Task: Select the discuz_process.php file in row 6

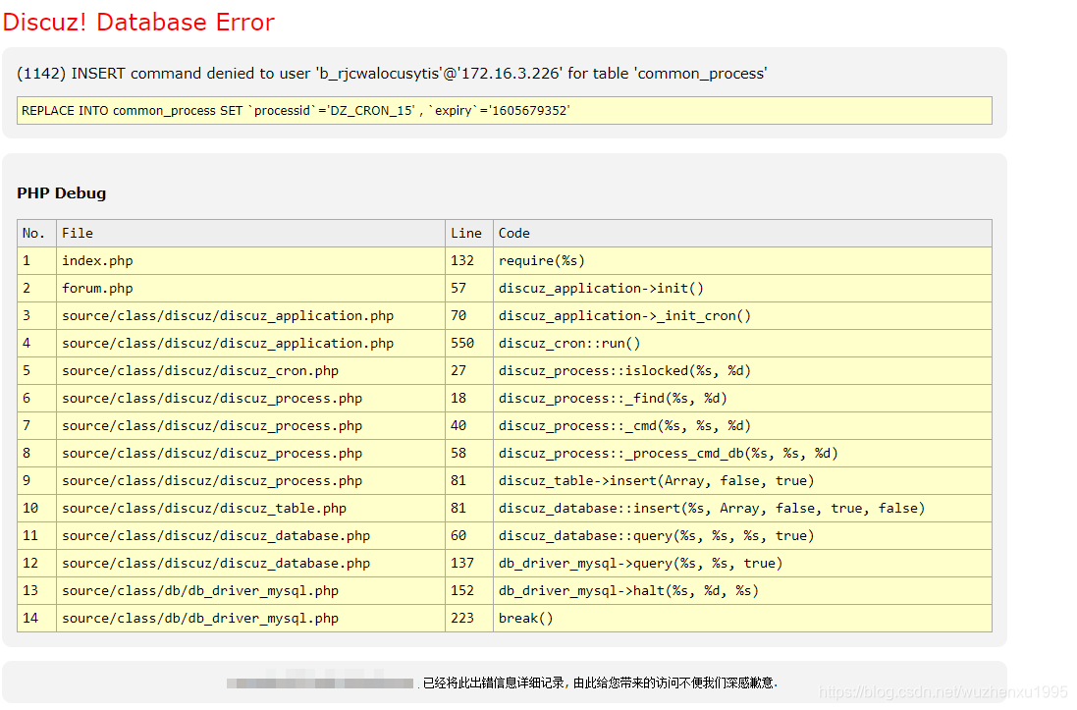Action: [250, 399]
